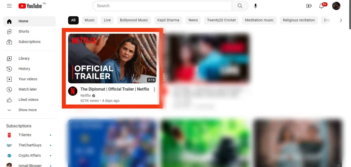Click the Ismail Blogger channel icon

coord(9,165)
